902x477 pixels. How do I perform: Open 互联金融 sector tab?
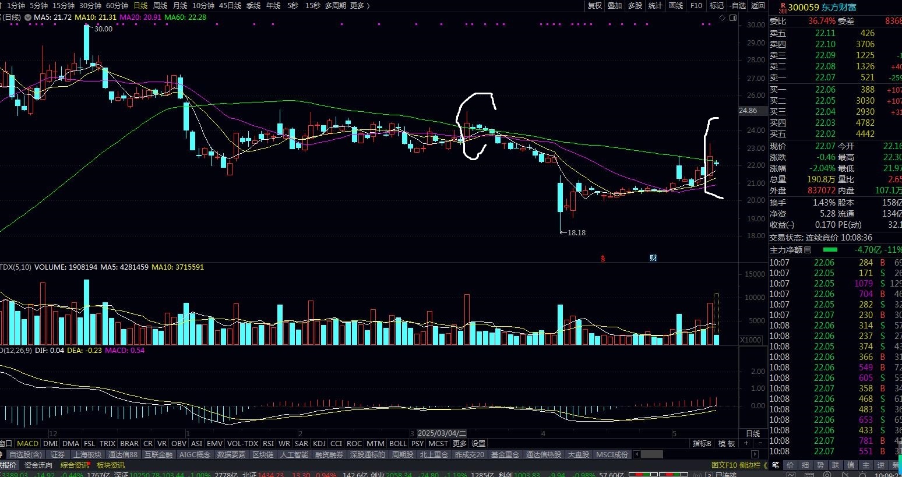click(x=158, y=454)
